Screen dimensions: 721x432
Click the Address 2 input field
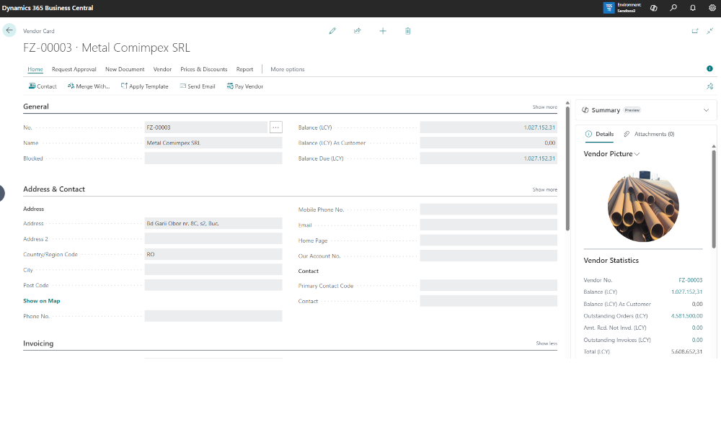(x=213, y=239)
